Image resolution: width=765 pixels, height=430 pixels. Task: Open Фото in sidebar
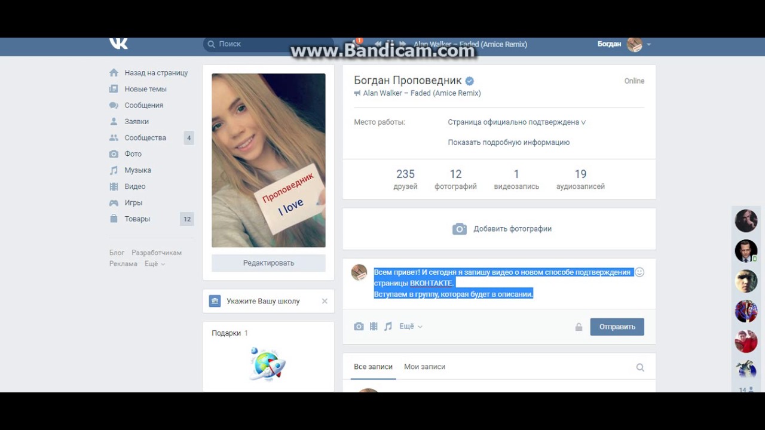point(133,154)
